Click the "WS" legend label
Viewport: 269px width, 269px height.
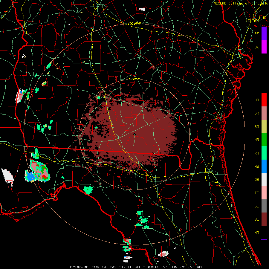(x=257, y=166)
